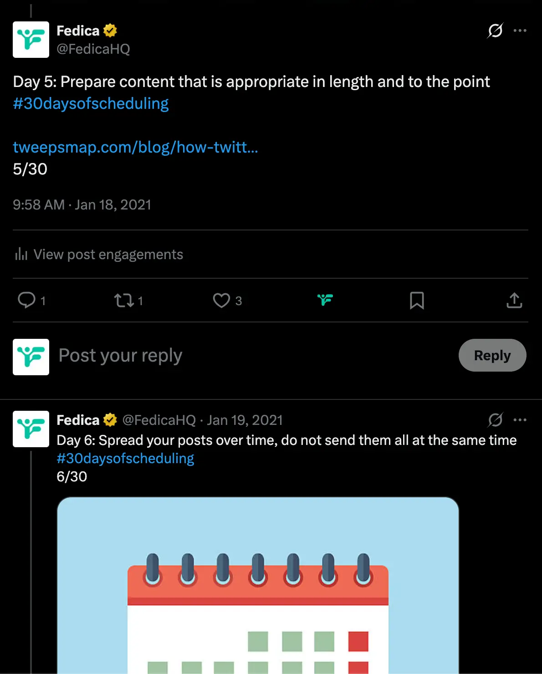Repost the Day 5 post
The width and height of the screenshot is (542, 674).
pos(124,300)
